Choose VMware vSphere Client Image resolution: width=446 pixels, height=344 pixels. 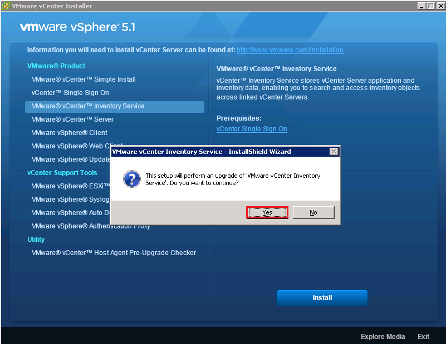point(70,133)
